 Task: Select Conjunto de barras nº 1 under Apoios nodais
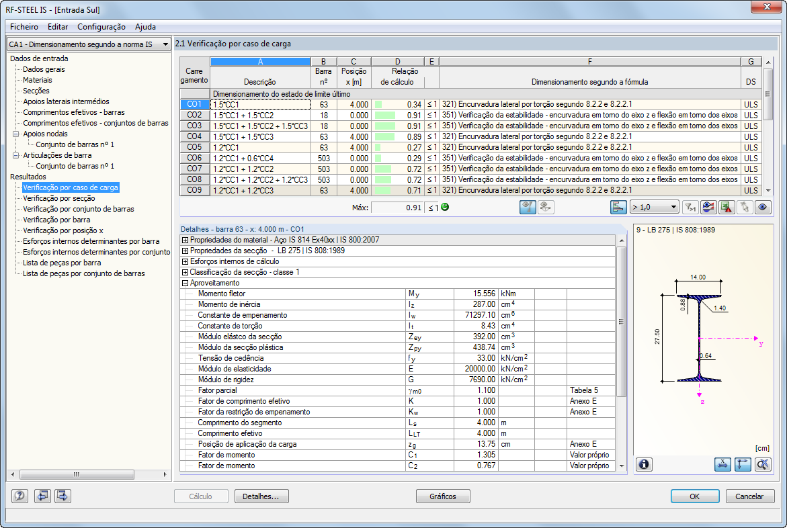pos(75,144)
